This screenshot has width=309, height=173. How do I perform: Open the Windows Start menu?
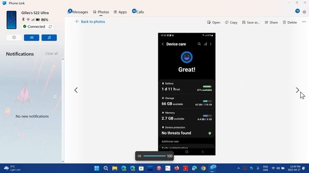(x=97, y=168)
